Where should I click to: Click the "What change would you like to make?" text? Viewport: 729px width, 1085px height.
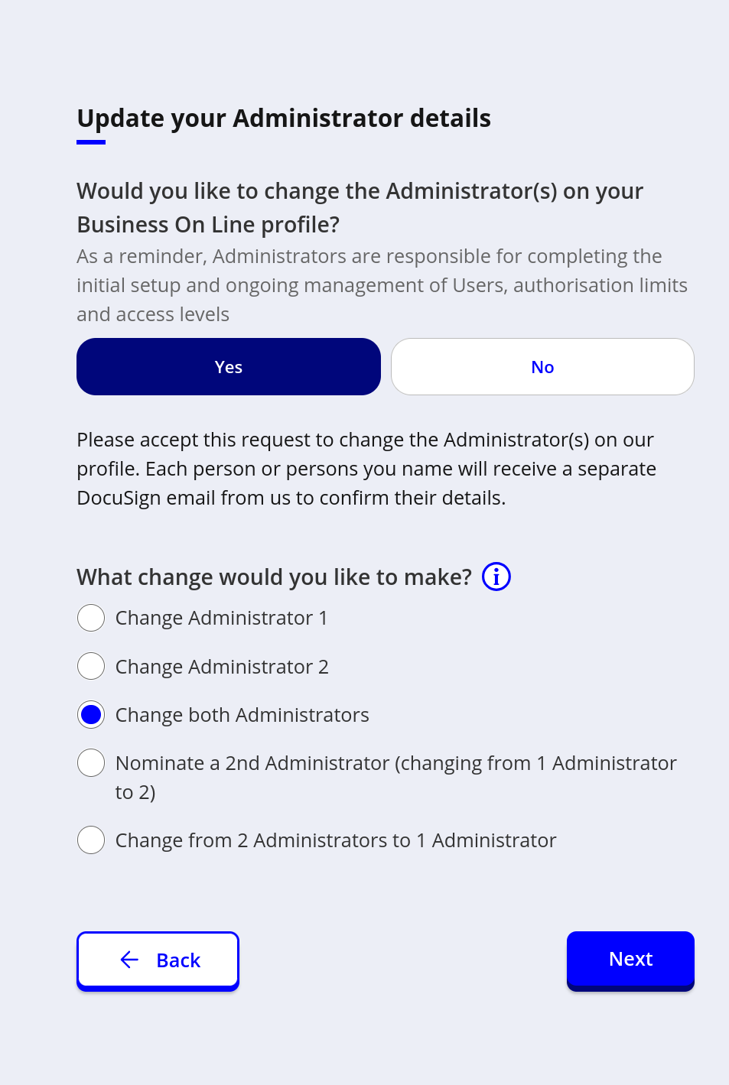tap(274, 577)
